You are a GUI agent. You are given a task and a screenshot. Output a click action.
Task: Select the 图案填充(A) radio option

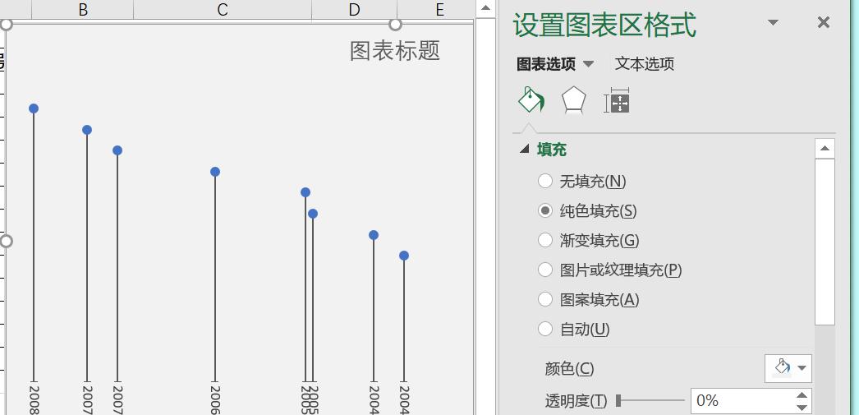tap(545, 299)
